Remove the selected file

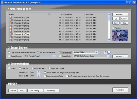(124, 19)
